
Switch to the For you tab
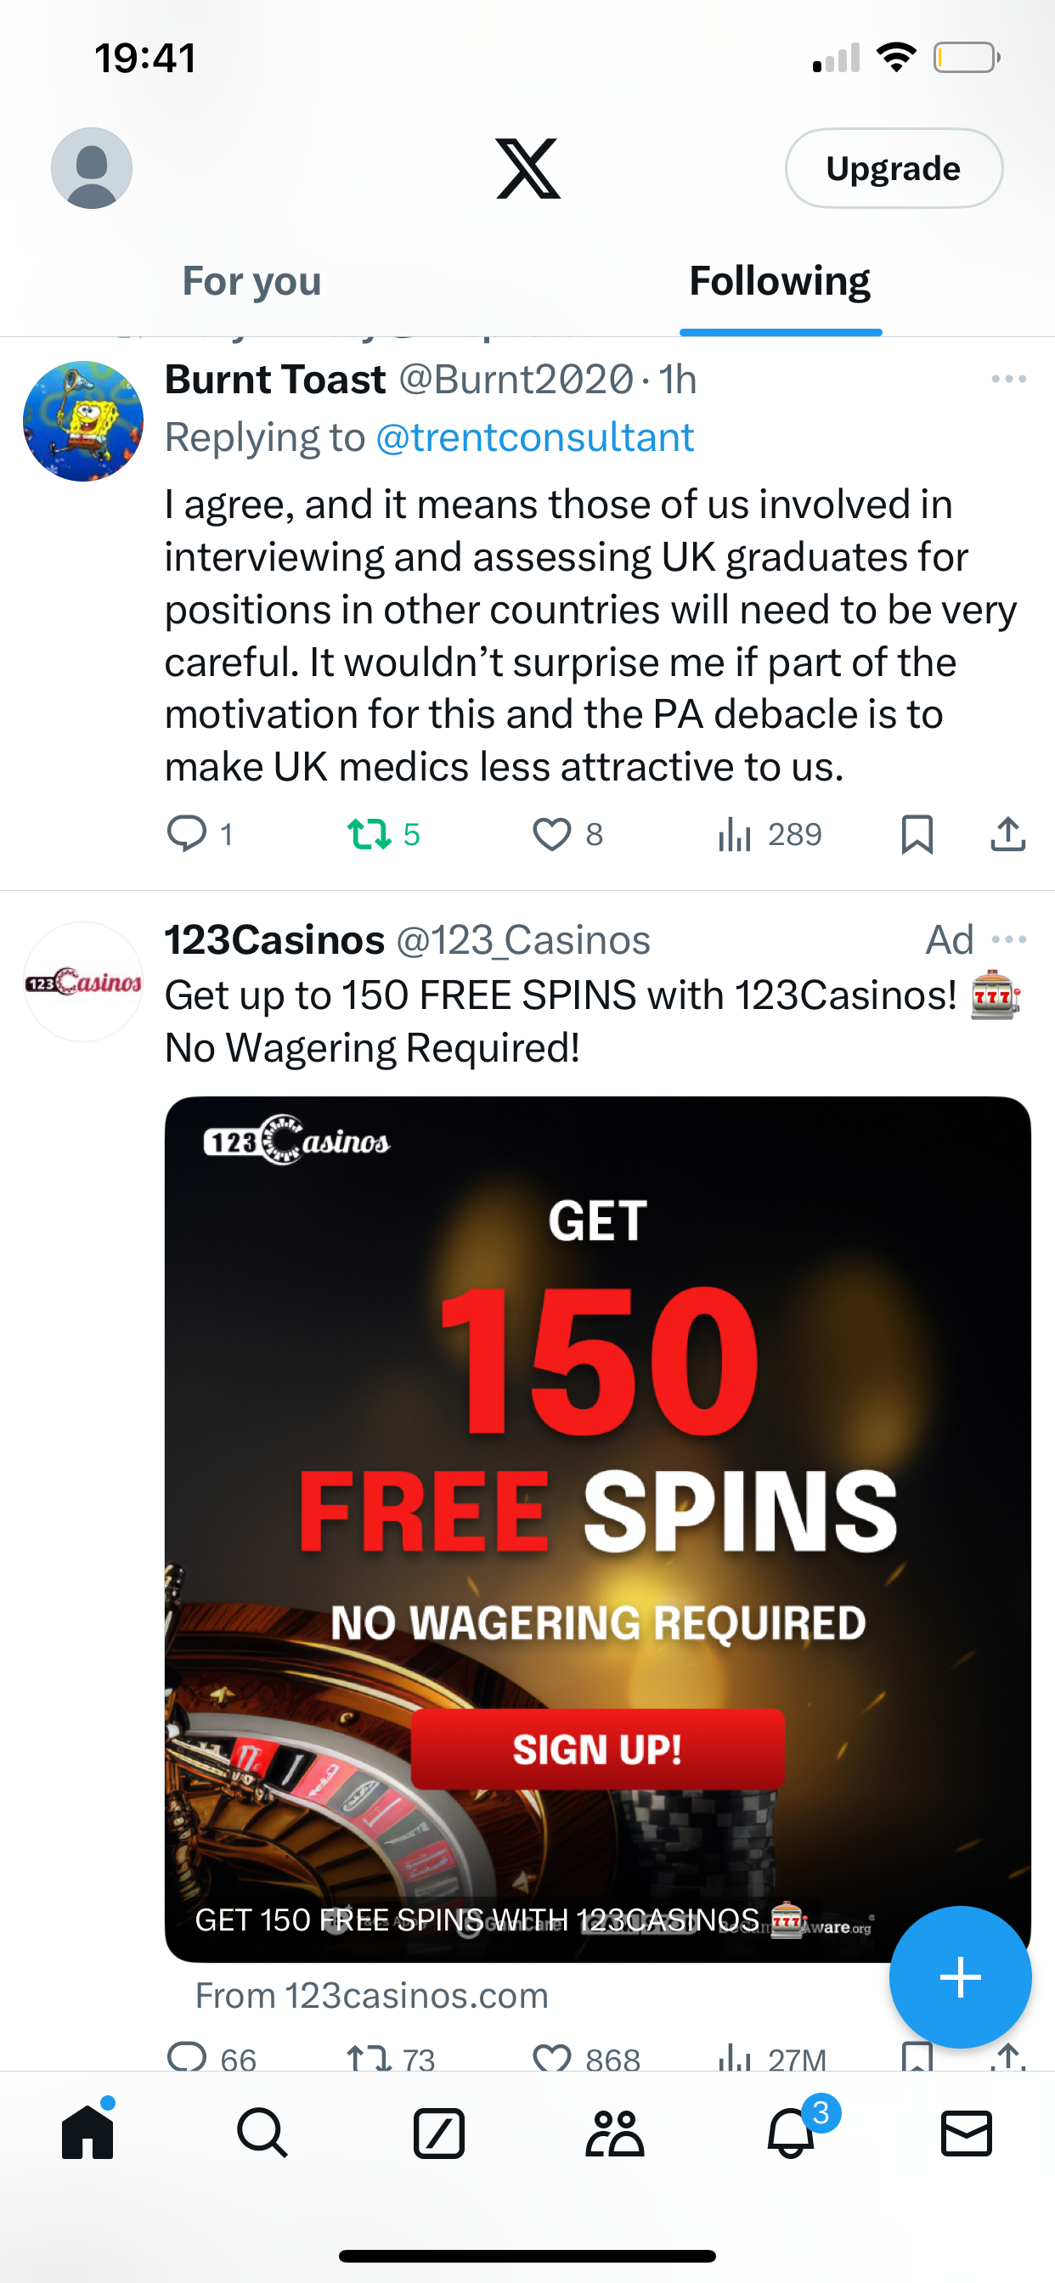(251, 281)
